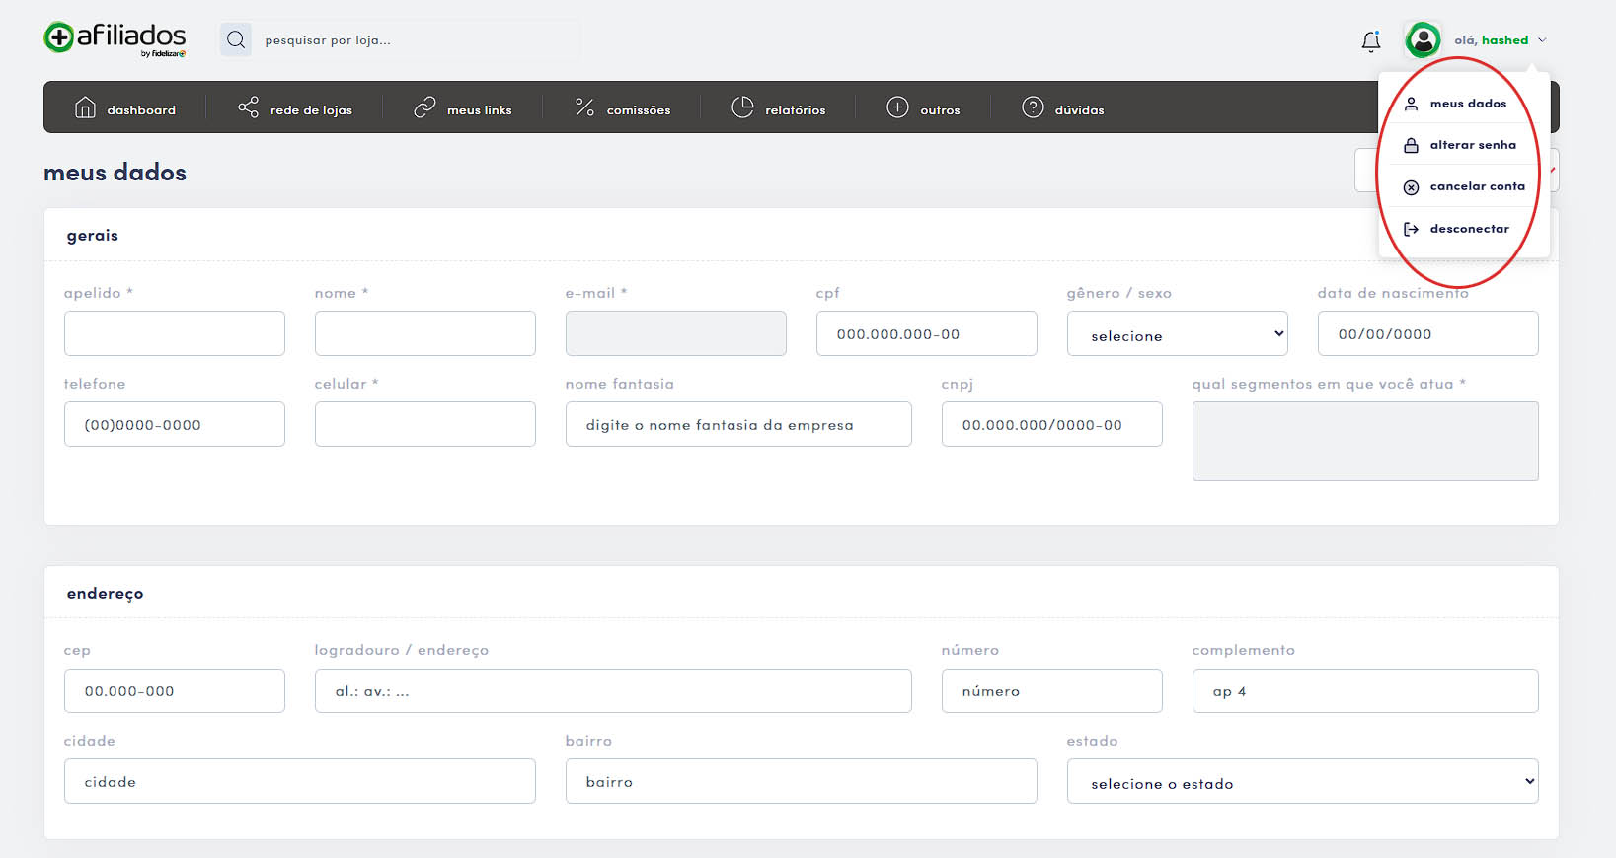Click the cidade input field
1616x858 pixels.
[300, 781]
